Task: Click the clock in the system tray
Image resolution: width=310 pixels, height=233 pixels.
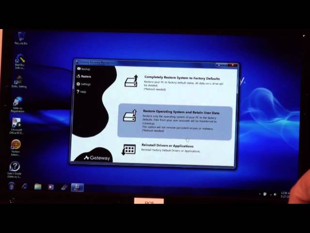Action: pyautogui.click(x=285, y=195)
